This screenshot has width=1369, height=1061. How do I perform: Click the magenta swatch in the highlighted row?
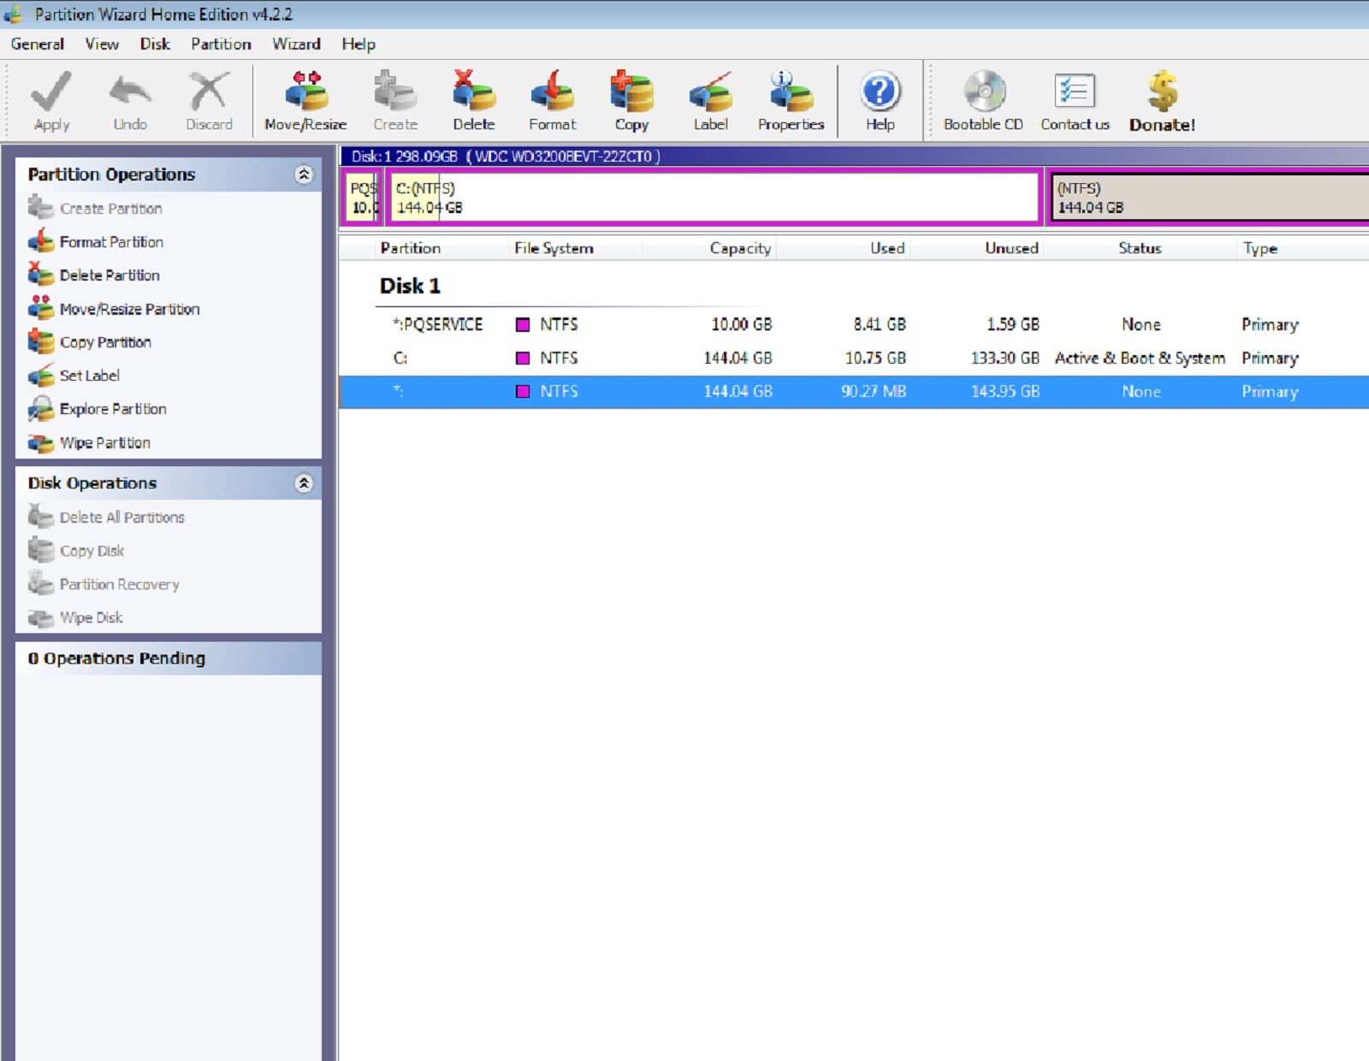523,392
